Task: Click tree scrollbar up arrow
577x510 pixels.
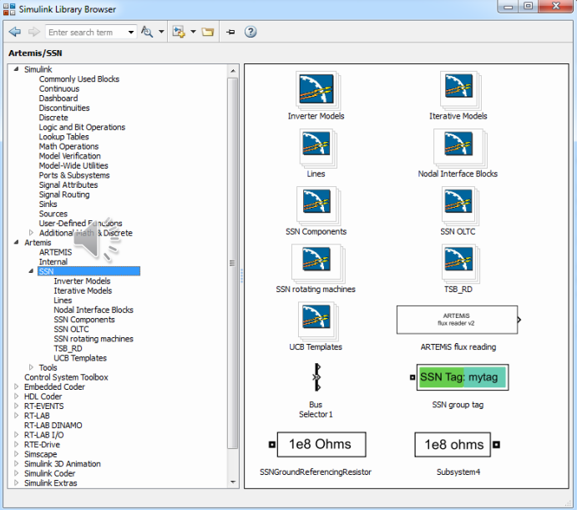Action: pyautogui.click(x=233, y=71)
